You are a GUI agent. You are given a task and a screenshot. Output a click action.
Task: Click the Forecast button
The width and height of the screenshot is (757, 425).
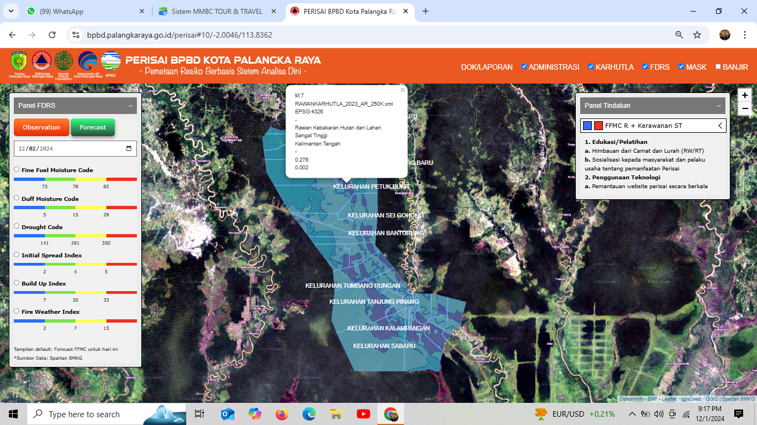(x=93, y=127)
